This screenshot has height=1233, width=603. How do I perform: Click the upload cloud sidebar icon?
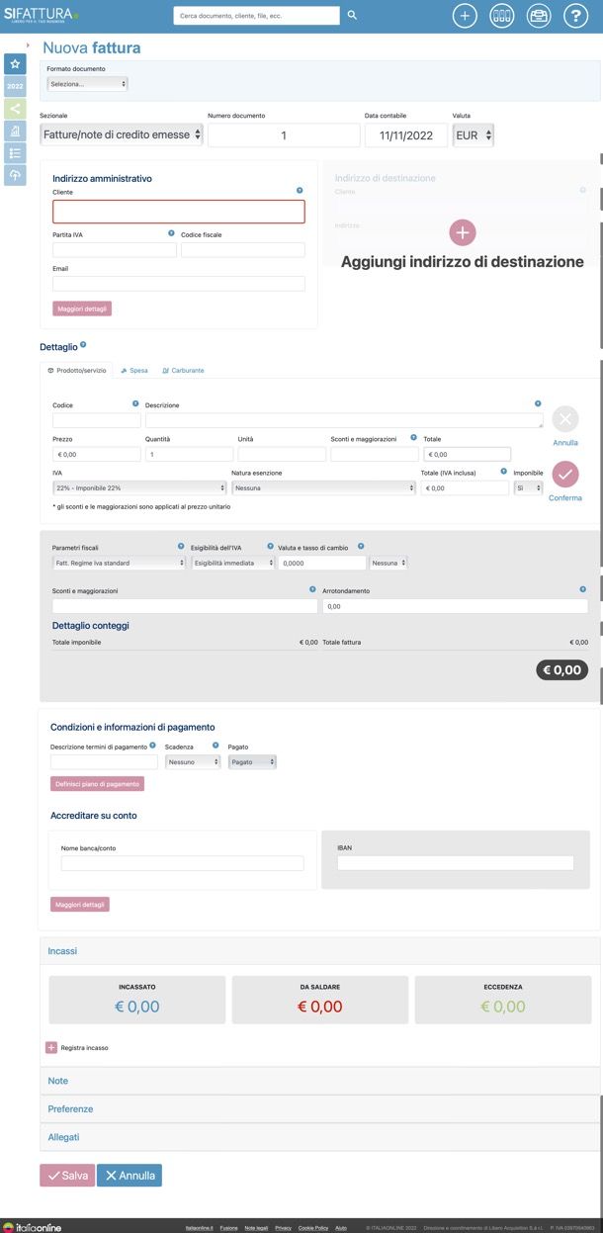coord(15,174)
